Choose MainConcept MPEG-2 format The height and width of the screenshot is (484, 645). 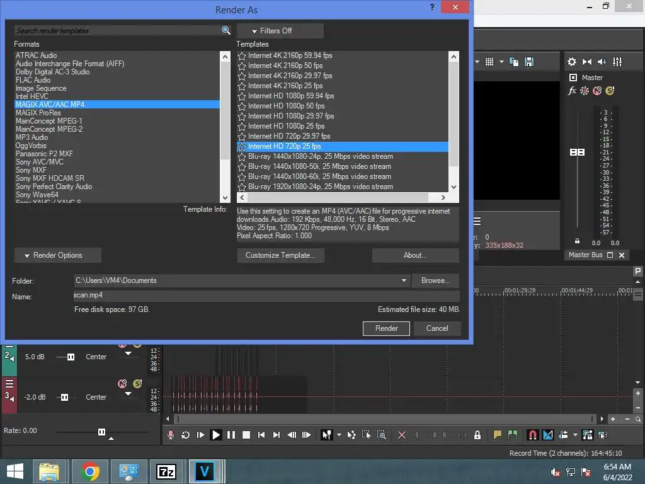(x=117, y=129)
